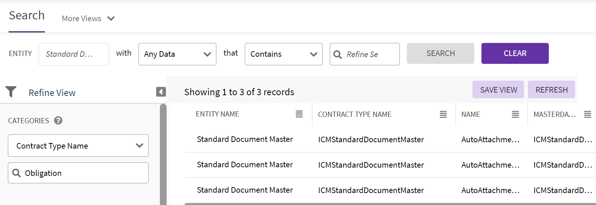Click the magnifier icon beside Obligation
596x205 pixels.
[16, 173]
